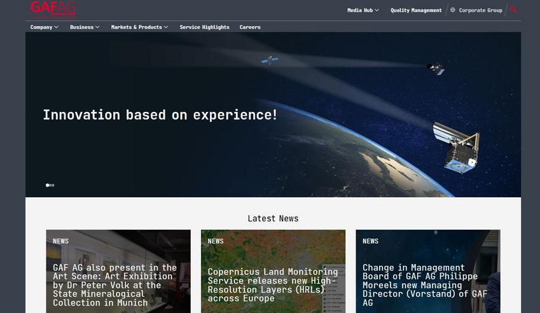Expand the Company menu chevron

(56, 27)
